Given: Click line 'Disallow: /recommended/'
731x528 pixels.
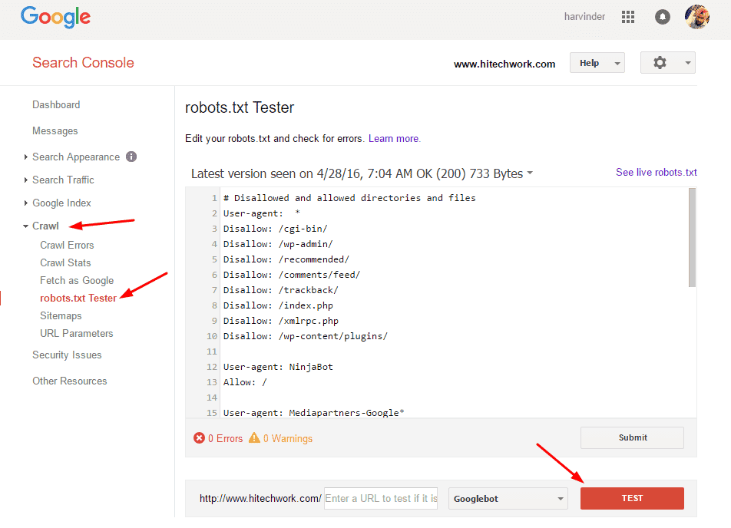Looking at the screenshot, I should (x=286, y=259).
